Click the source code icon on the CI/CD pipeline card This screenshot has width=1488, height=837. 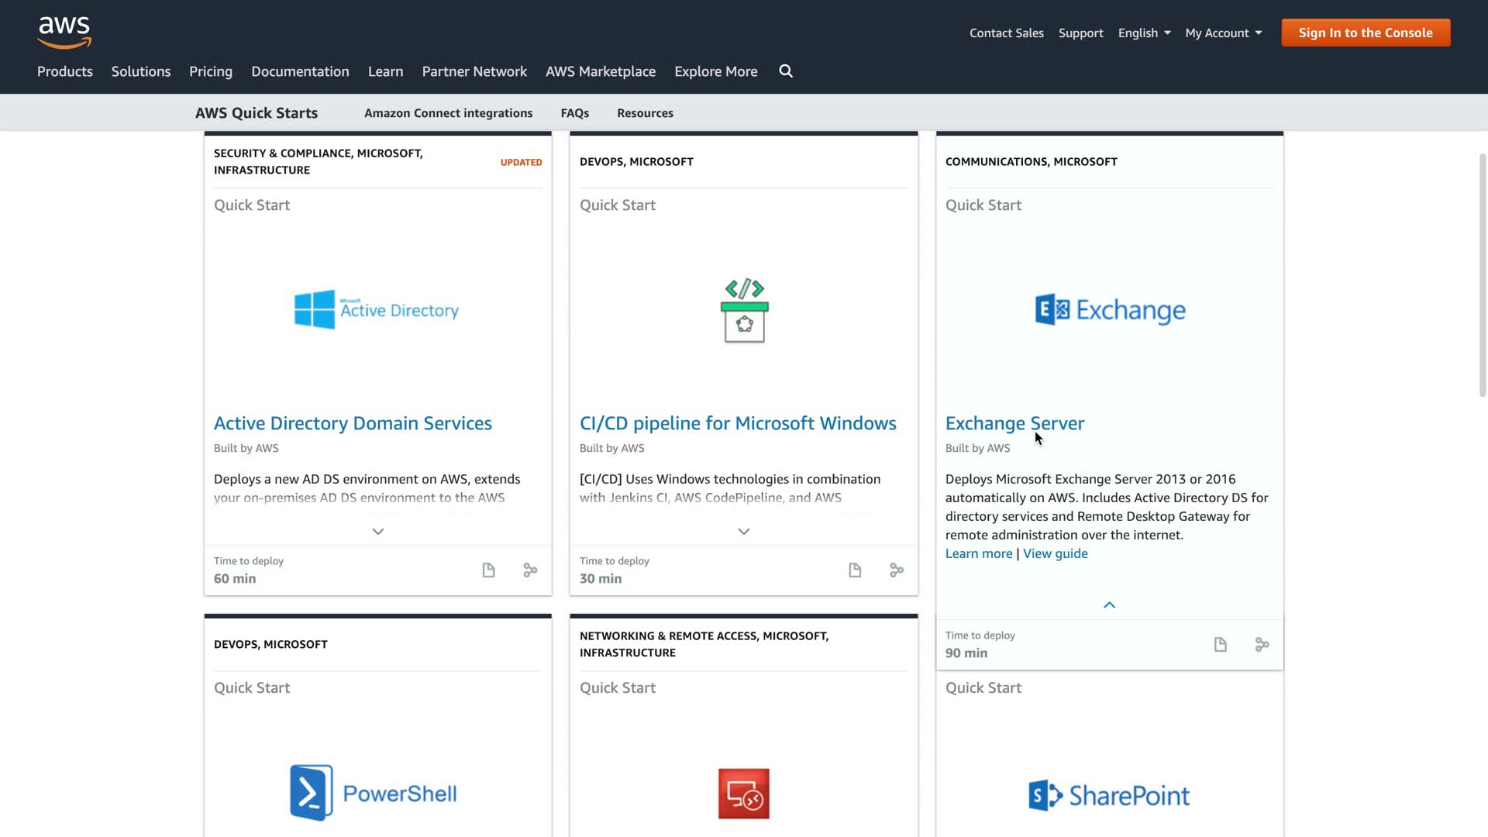(x=897, y=570)
